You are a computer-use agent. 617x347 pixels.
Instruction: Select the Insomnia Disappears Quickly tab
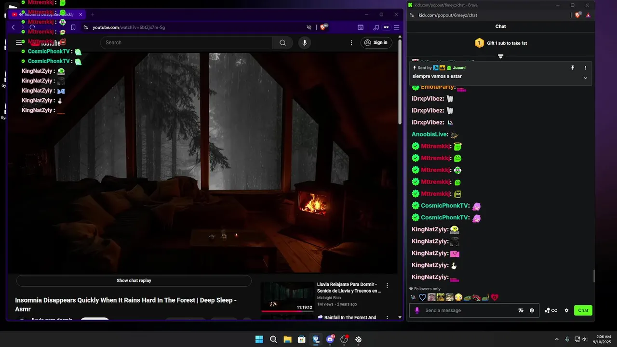[47, 14]
